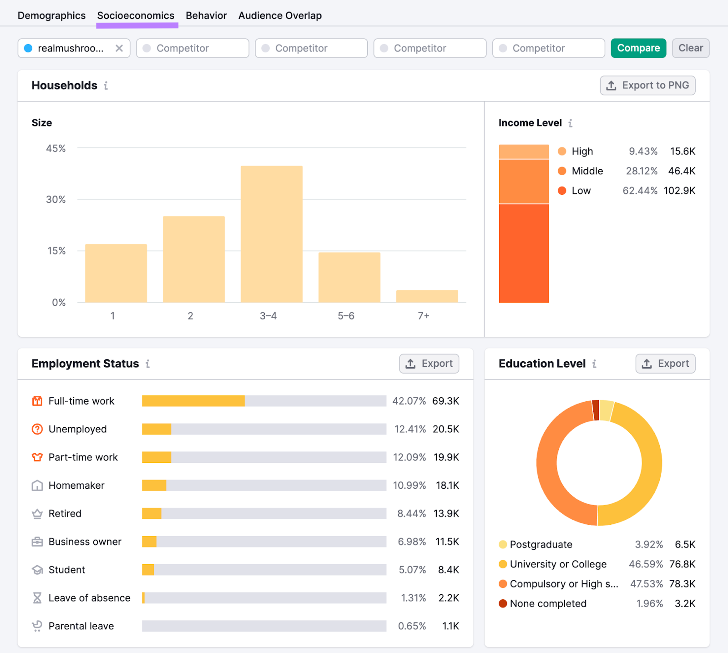Click the Low income segment of stacked bar
The width and height of the screenshot is (728, 653).
pos(524,253)
